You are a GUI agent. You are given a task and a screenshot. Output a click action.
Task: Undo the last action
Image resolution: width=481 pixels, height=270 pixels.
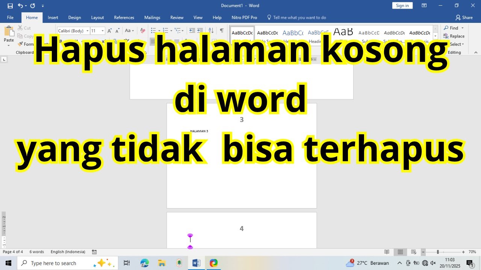20,6
